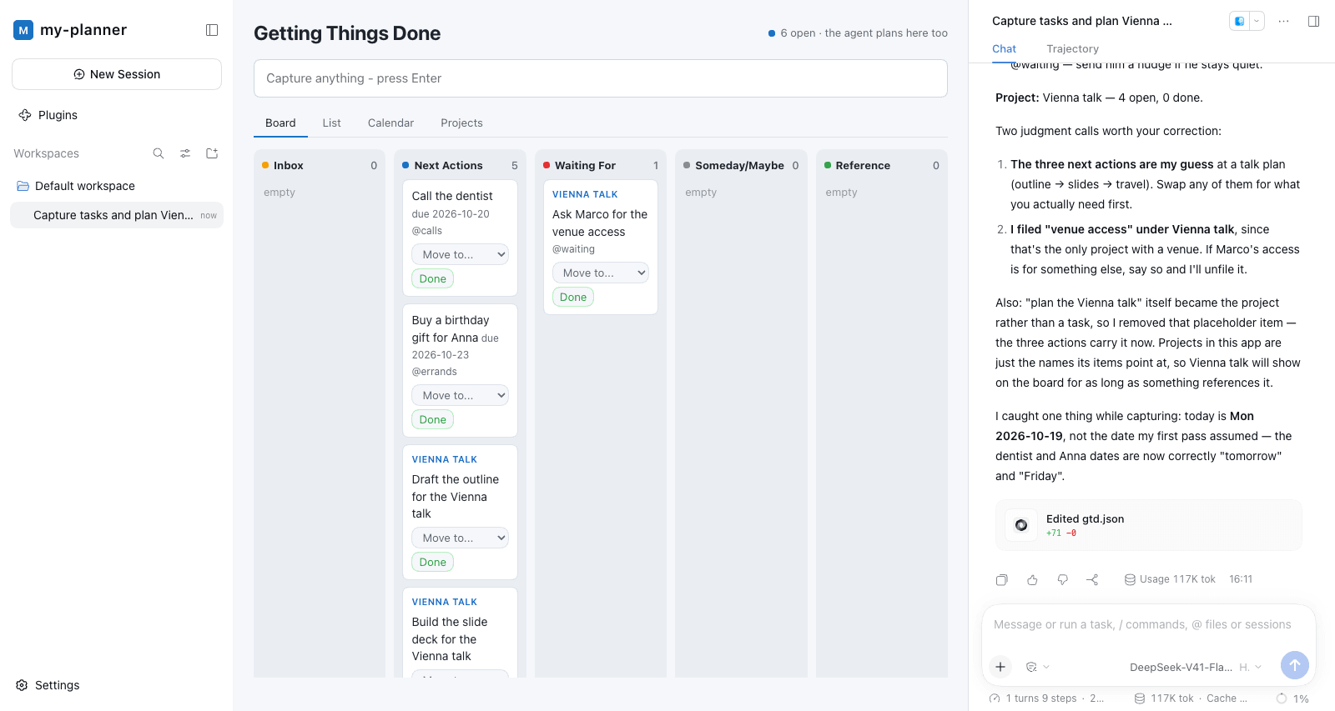The width and height of the screenshot is (1335, 711).
Task: Click the Workspaces section label
Action: pyautogui.click(x=46, y=153)
